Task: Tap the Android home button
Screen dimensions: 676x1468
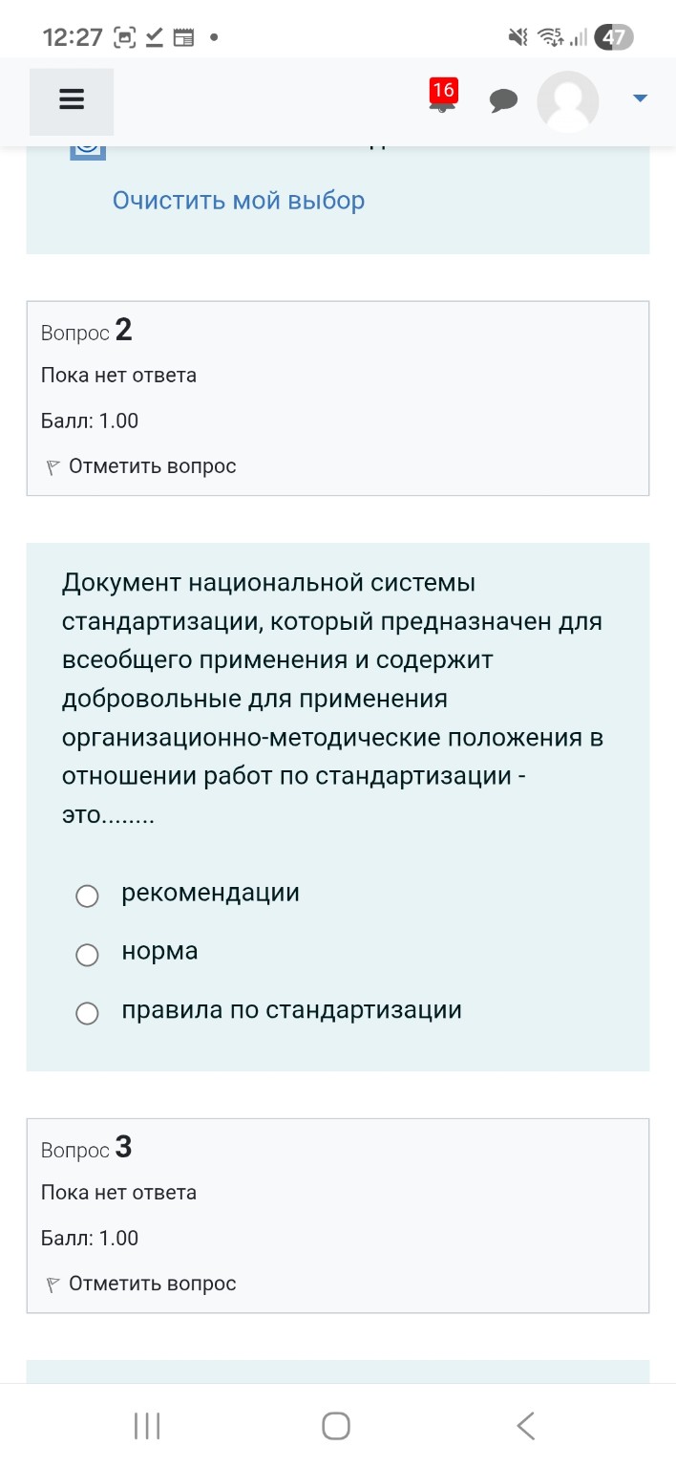Action: pos(334,1424)
